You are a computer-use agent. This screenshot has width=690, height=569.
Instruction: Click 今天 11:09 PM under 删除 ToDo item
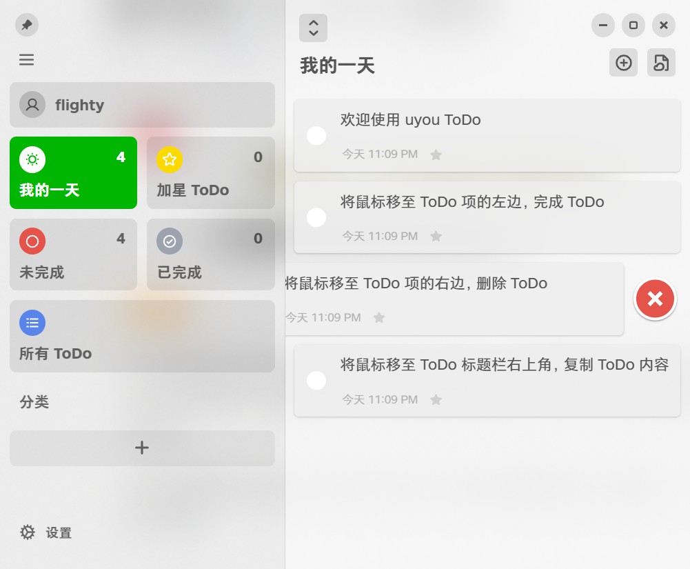[323, 317]
